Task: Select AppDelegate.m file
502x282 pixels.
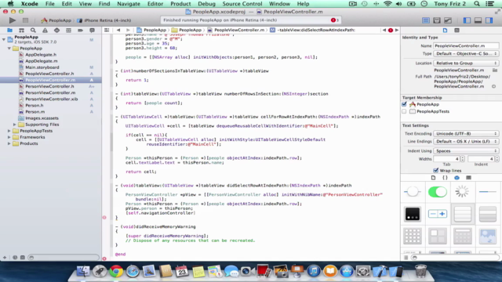Action: (x=42, y=61)
